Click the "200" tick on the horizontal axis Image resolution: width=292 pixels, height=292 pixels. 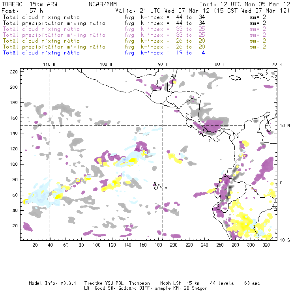pyautogui.click(x=174, y=245)
